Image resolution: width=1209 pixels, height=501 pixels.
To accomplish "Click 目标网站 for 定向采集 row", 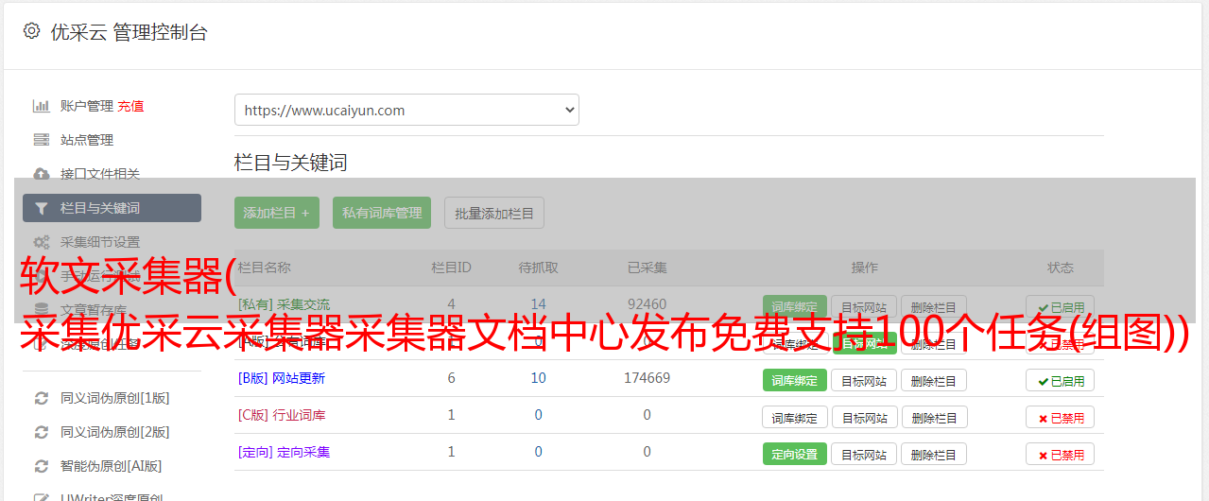I will point(864,454).
